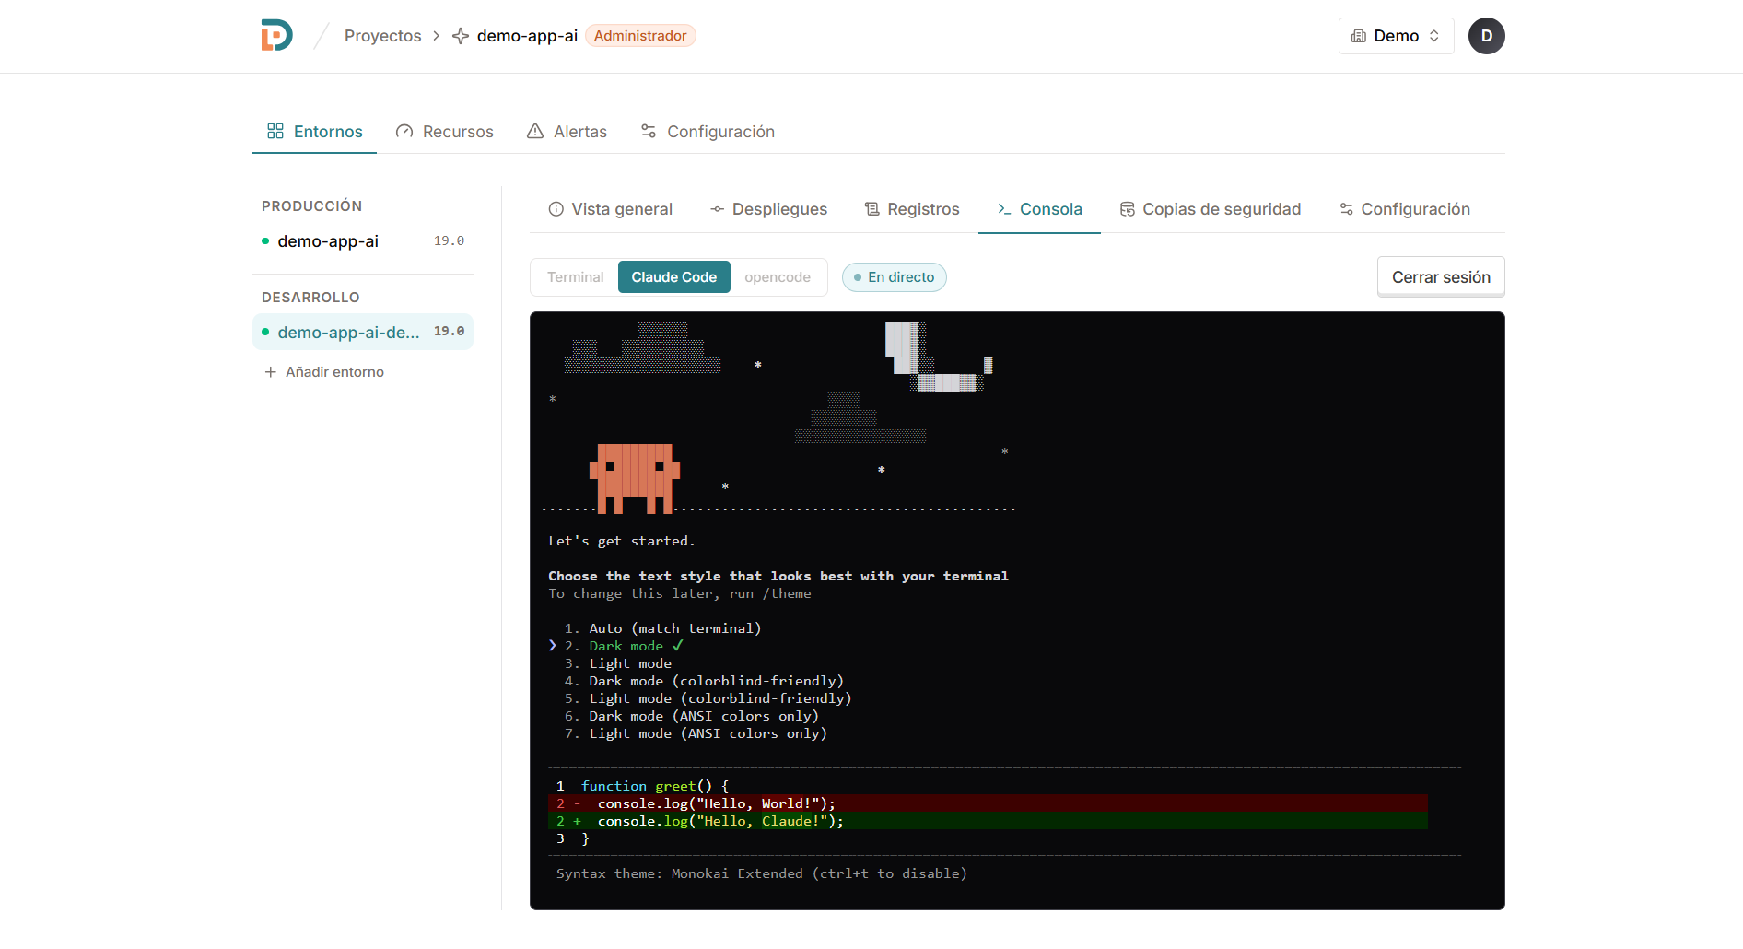Open the Proyectos breadcrumb link
The height and width of the screenshot is (949, 1743).
[382, 36]
